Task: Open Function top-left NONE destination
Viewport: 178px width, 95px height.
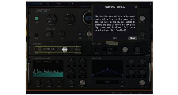Action: pos(131,66)
